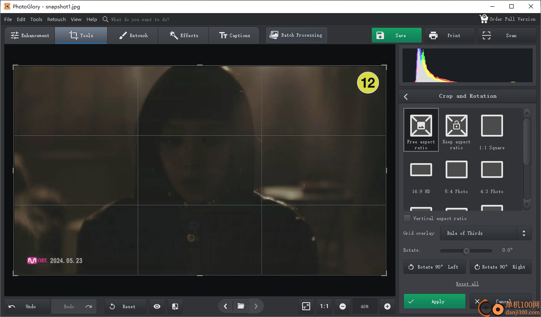Click the Grid overlay dropdown arrows
Image resolution: width=541 pixels, height=317 pixels.
coord(524,233)
